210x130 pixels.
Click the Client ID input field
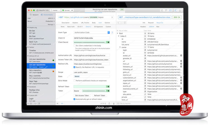click(x=91, y=38)
